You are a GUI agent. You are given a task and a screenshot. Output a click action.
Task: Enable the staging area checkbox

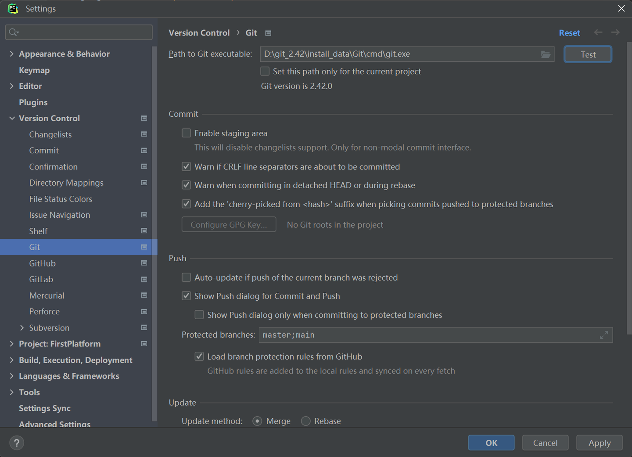(187, 133)
